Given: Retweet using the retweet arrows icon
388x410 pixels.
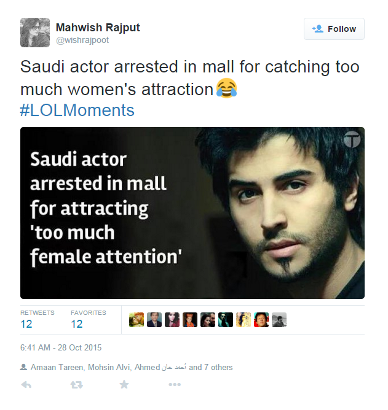Looking at the screenshot, I should (x=76, y=385).
